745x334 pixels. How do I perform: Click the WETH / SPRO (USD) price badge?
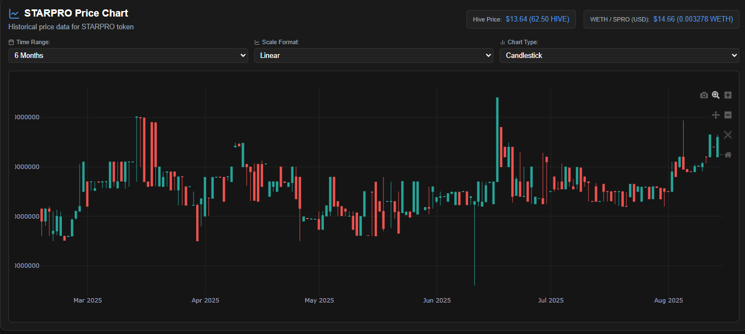(662, 19)
